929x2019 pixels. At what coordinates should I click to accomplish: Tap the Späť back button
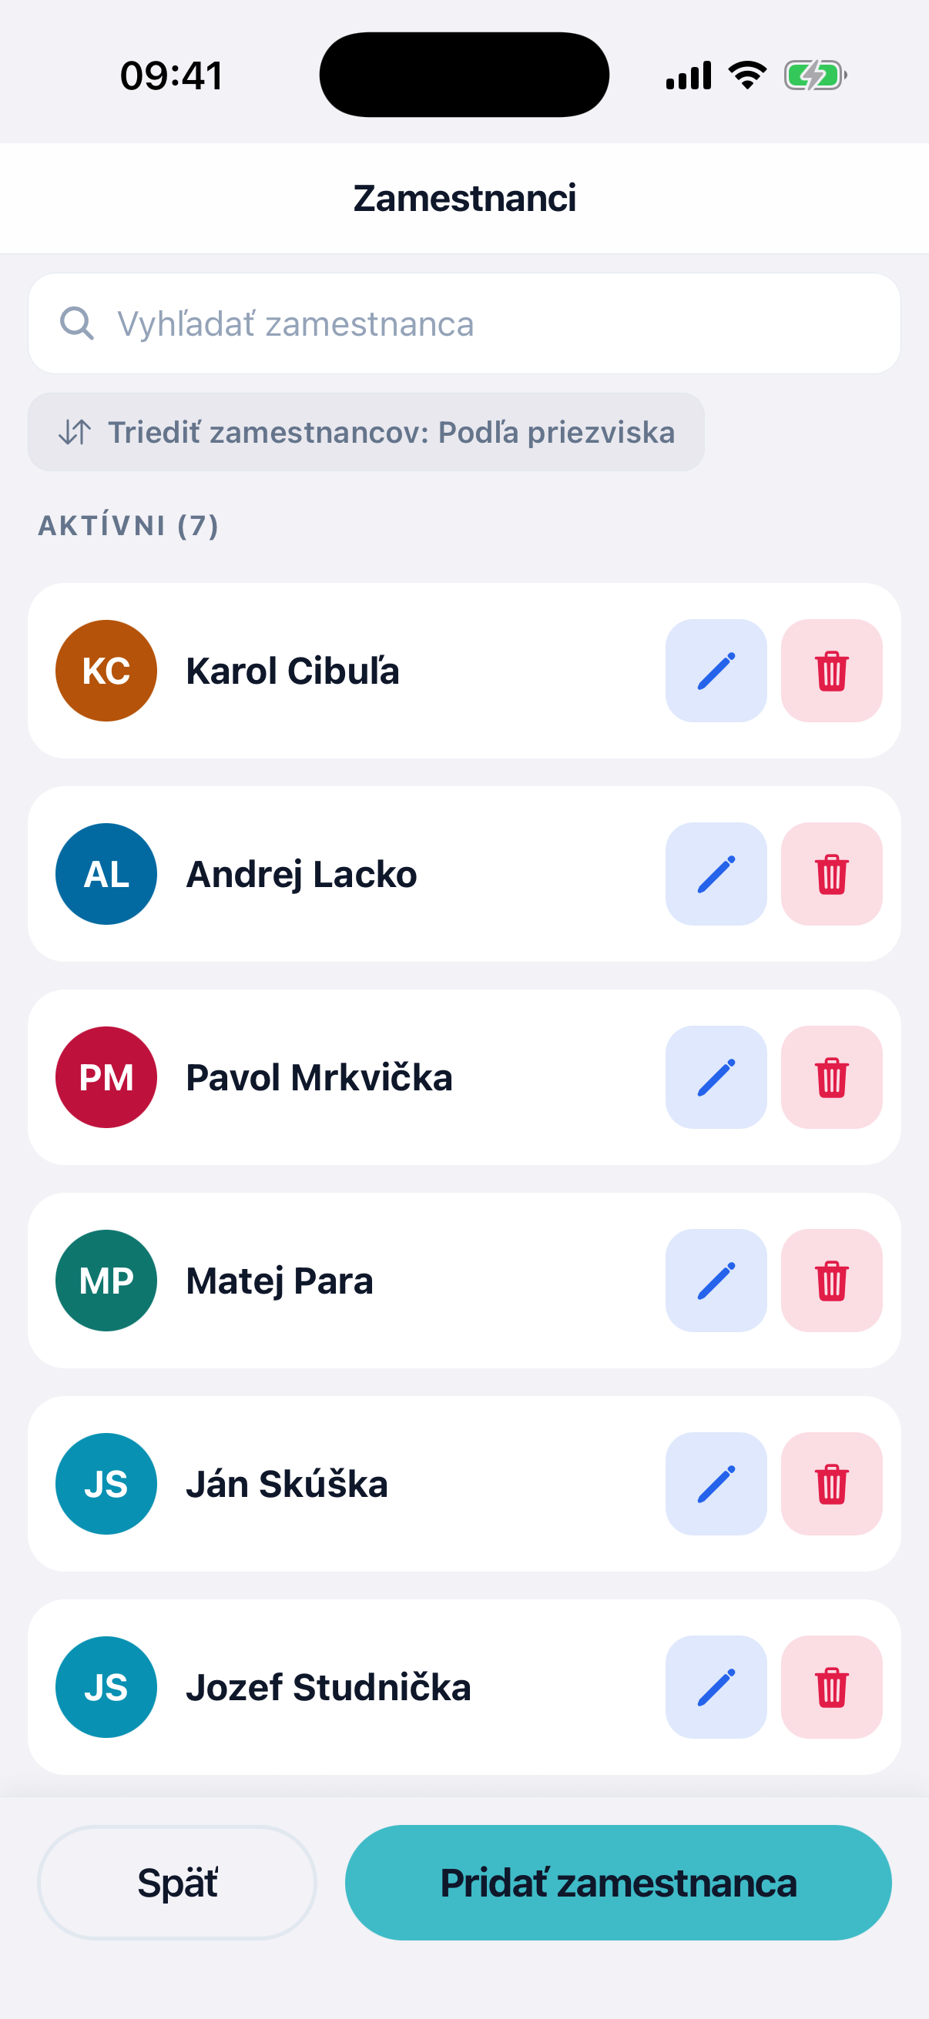coord(177,1883)
